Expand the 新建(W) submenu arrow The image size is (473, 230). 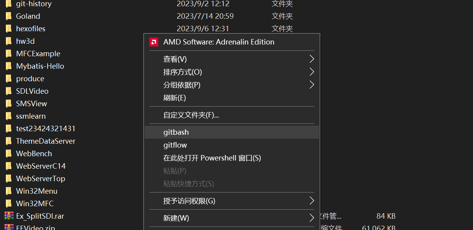312,218
